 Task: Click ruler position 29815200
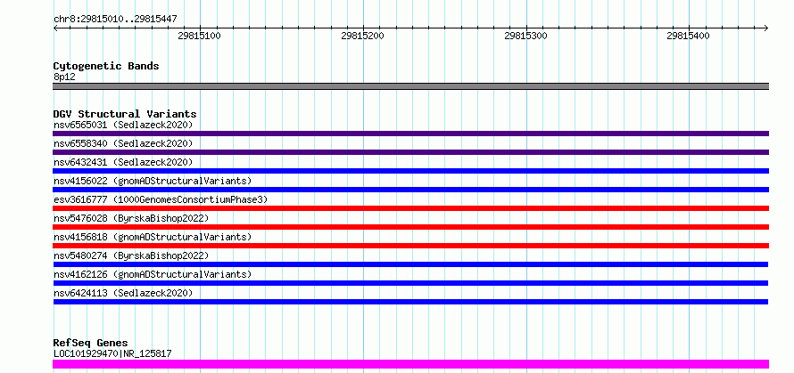click(362, 36)
